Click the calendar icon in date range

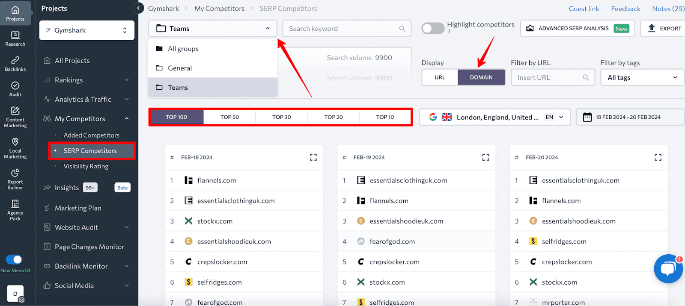587,117
